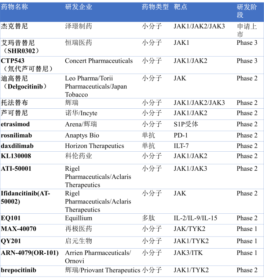Click the 启元生物 company cell
The width and height of the screenshot is (264, 278).
point(78,241)
